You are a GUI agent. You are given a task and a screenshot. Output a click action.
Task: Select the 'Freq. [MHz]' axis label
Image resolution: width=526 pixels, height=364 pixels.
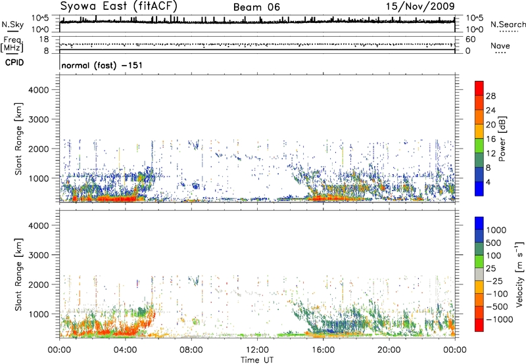coord(12,44)
